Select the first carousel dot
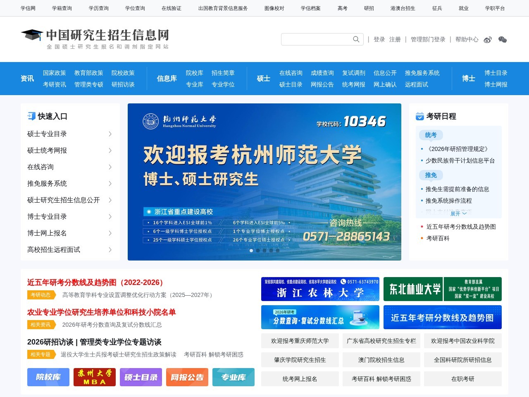529x397 pixels. pos(251,251)
